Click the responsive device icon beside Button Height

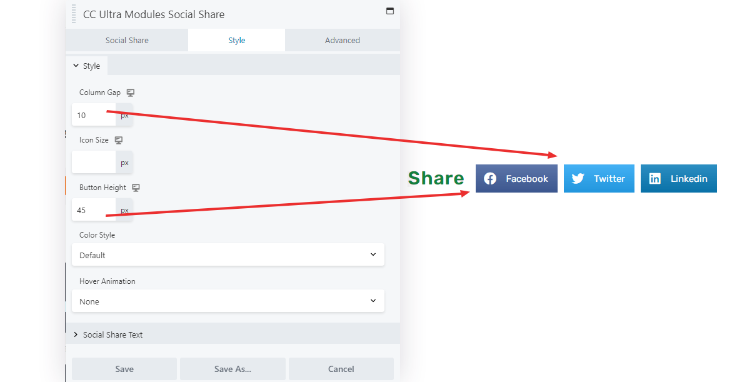pyautogui.click(x=136, y=188)
